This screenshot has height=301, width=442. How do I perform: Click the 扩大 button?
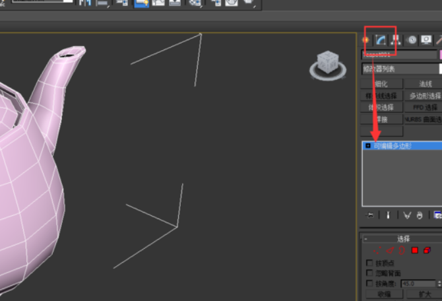coord(424,294)
